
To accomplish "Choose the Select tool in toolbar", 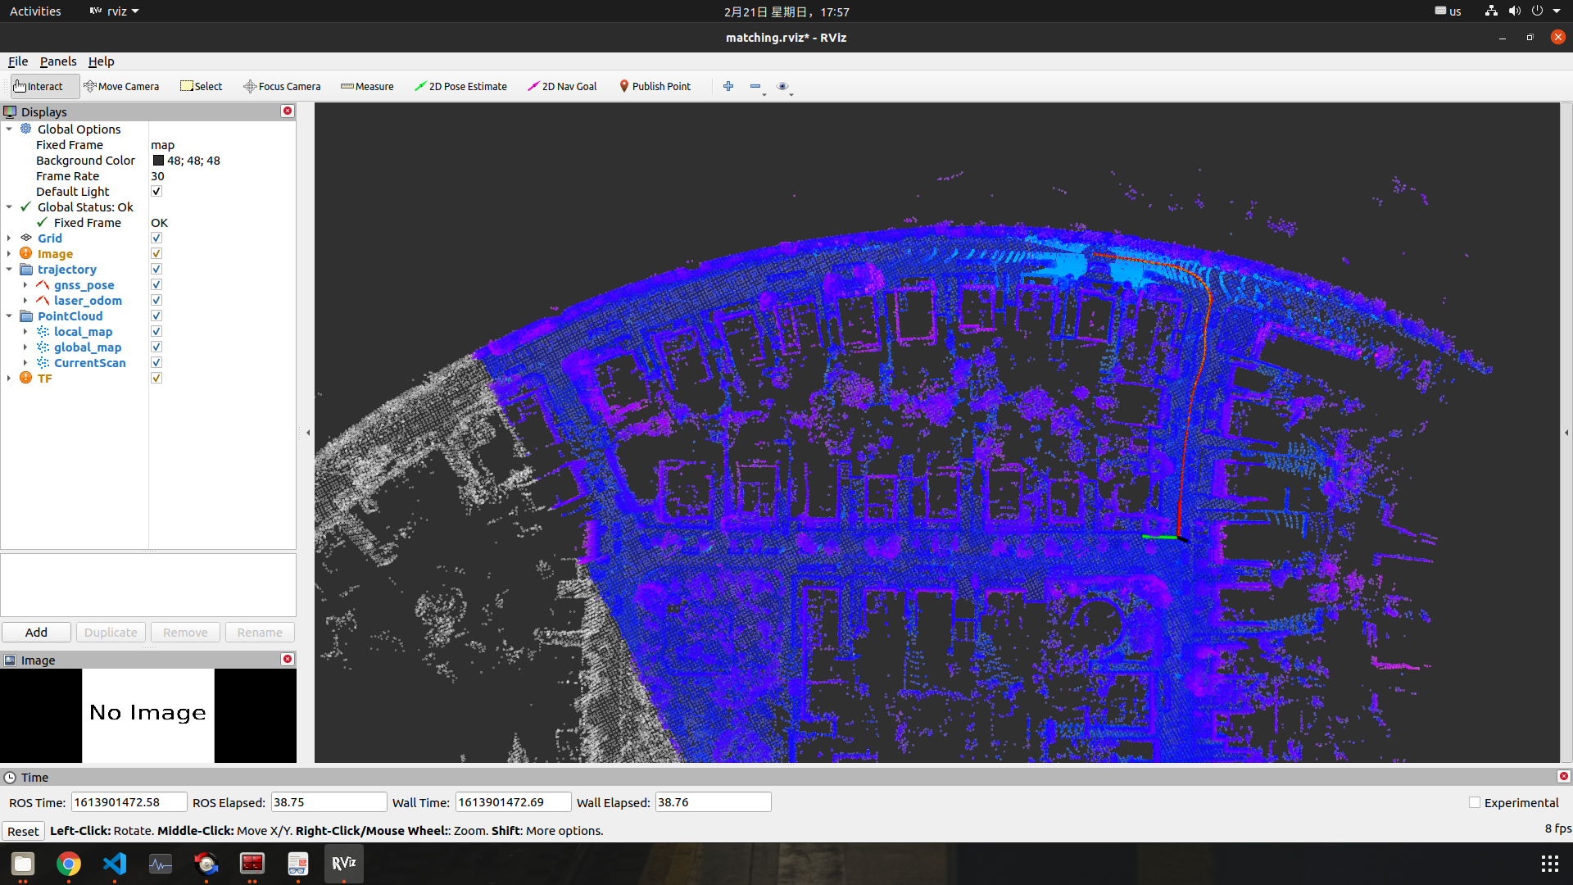I will click(201, 86).
